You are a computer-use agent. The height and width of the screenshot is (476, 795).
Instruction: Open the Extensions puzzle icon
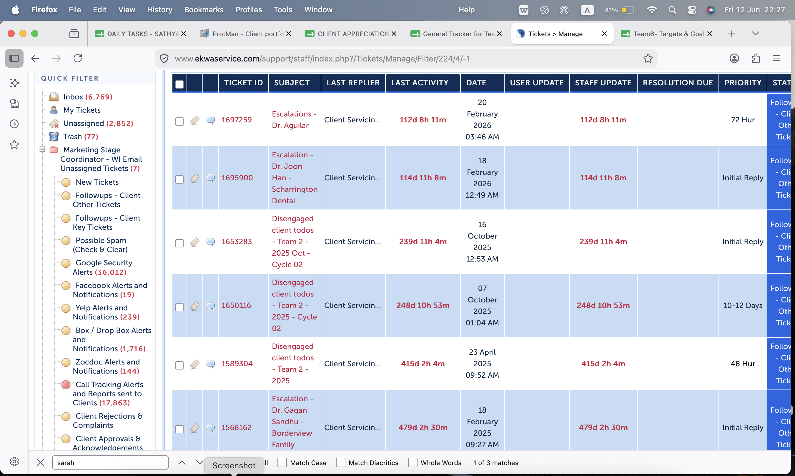tap(756, 58)
